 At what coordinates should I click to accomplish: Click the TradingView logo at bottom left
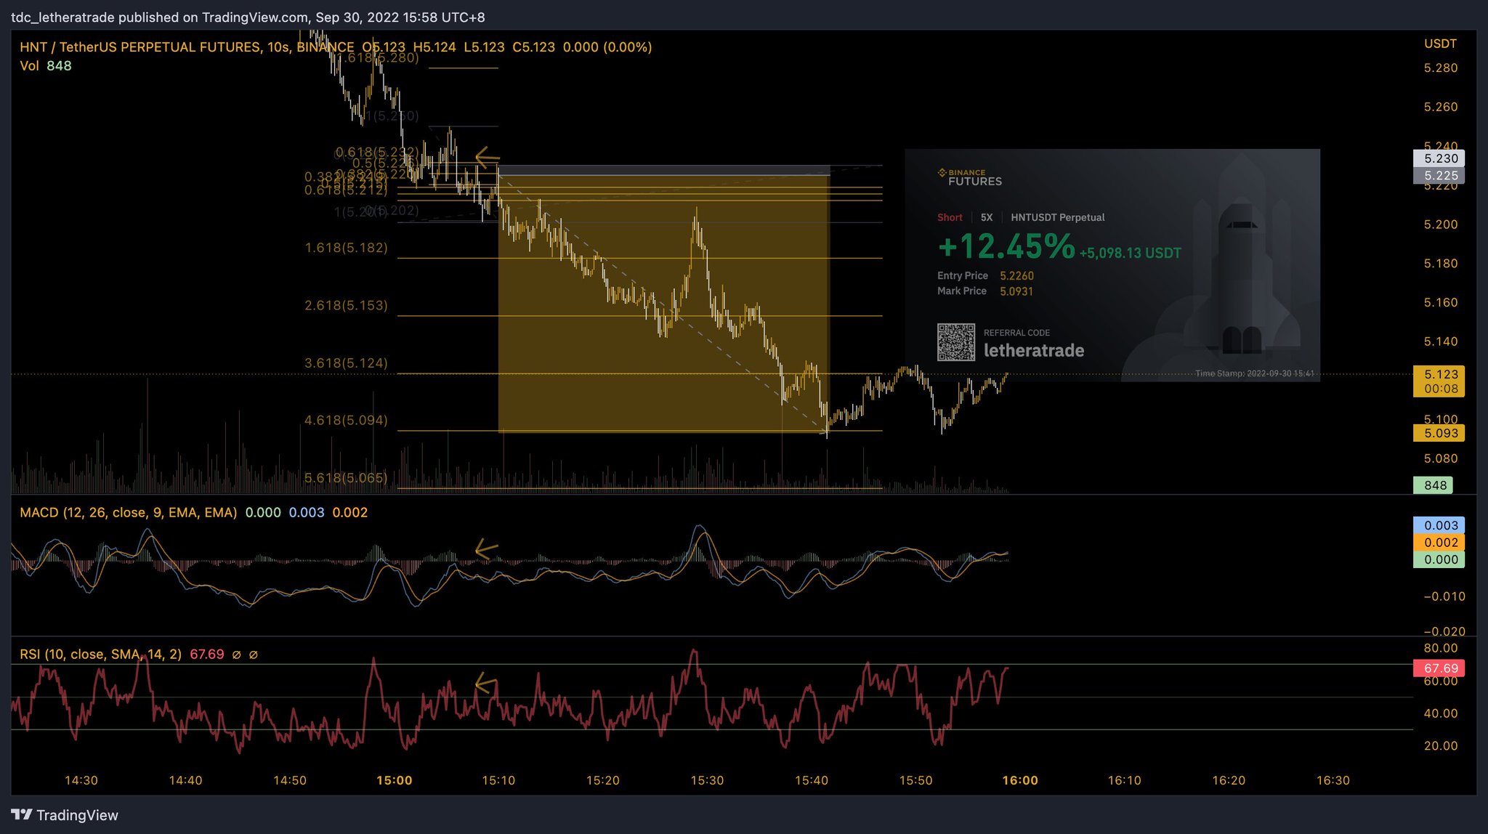click(x=65, y=815)
